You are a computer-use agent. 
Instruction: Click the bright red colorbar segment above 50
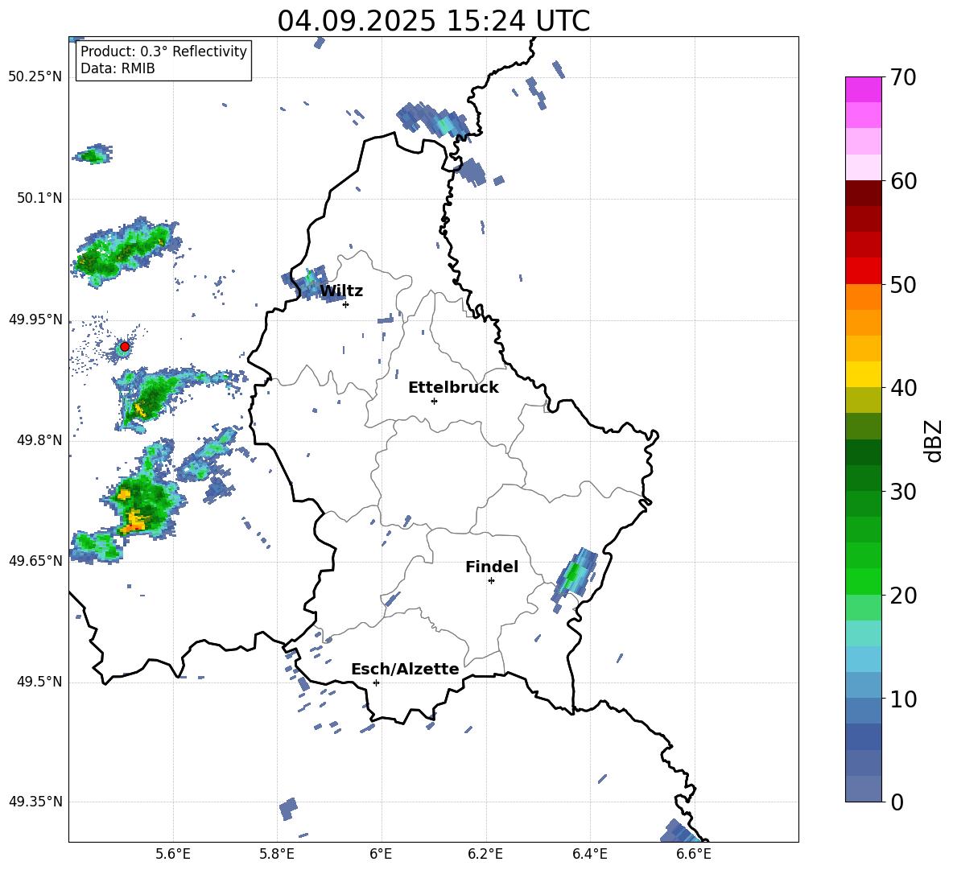(x=863, y=271)
